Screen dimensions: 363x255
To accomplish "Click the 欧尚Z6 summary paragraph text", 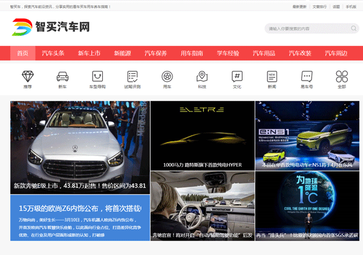I will click(x=80, y=227).
